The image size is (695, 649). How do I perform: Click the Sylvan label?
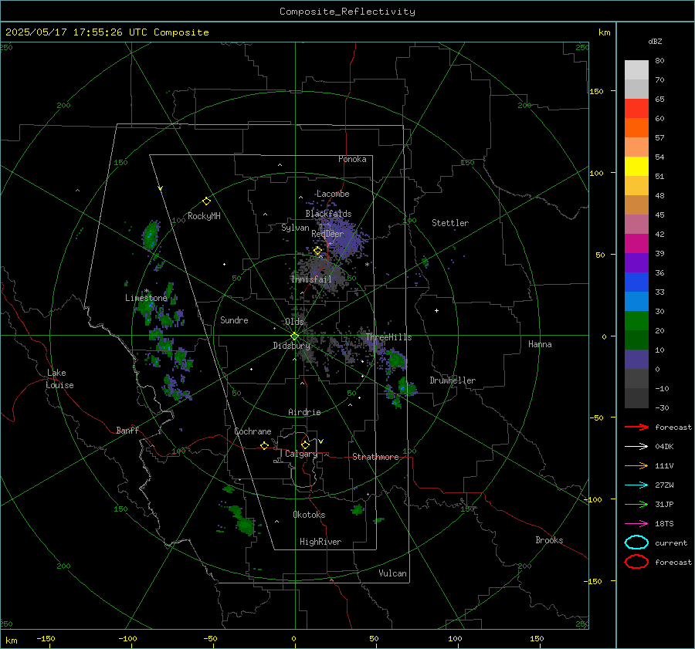(295, 228)
